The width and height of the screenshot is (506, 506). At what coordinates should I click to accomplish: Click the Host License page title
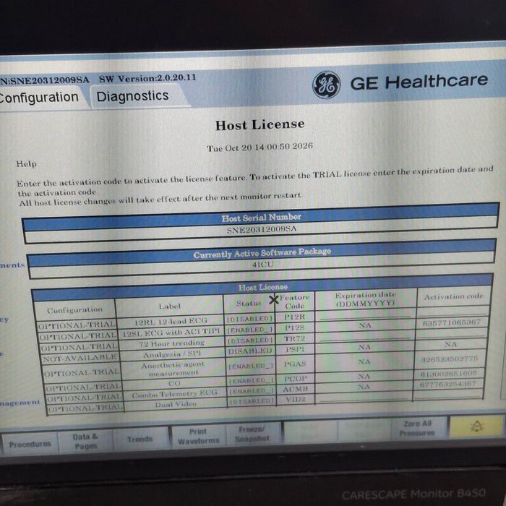(x=260, y=124)
